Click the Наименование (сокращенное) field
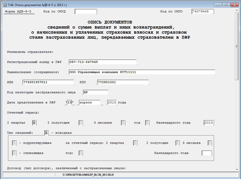241x179 pixels. coord(142,72)
